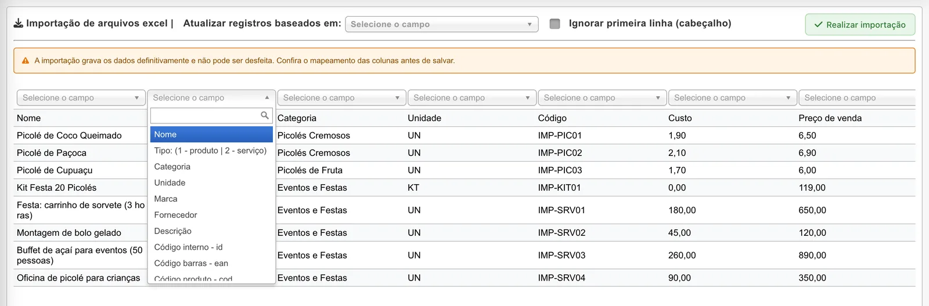Select 'Código interno - id' option
Viewport: 929px width, 306px height.
[211, 247]
